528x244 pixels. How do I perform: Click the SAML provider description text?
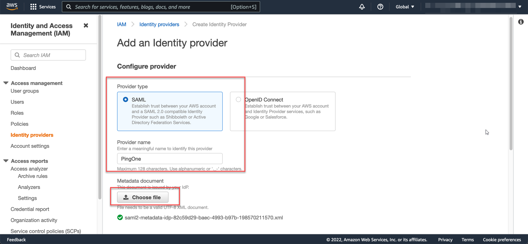tap(174, 114)
